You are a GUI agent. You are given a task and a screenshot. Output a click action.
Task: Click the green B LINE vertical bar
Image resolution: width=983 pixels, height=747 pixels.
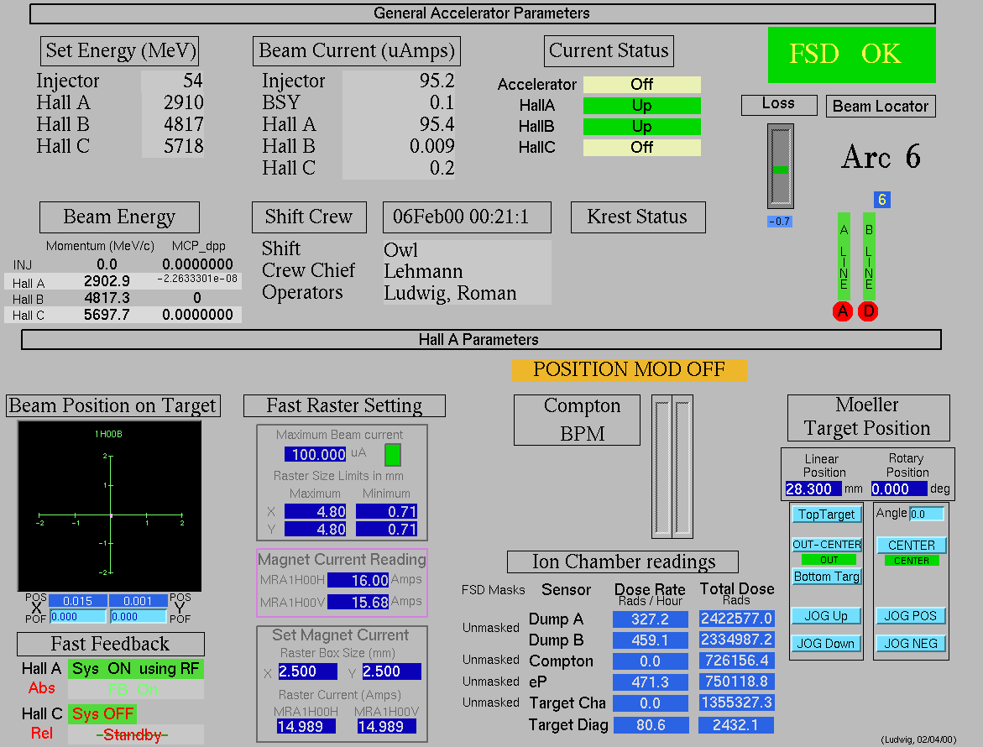[869, 256]
